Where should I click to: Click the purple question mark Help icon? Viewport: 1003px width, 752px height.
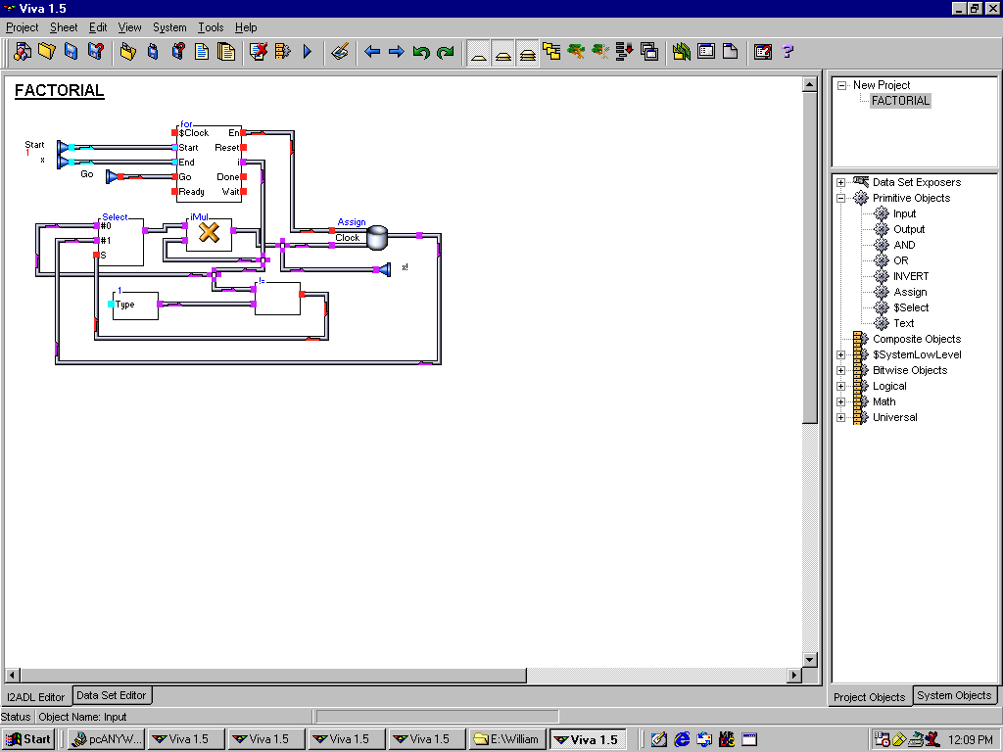(788, 52)
